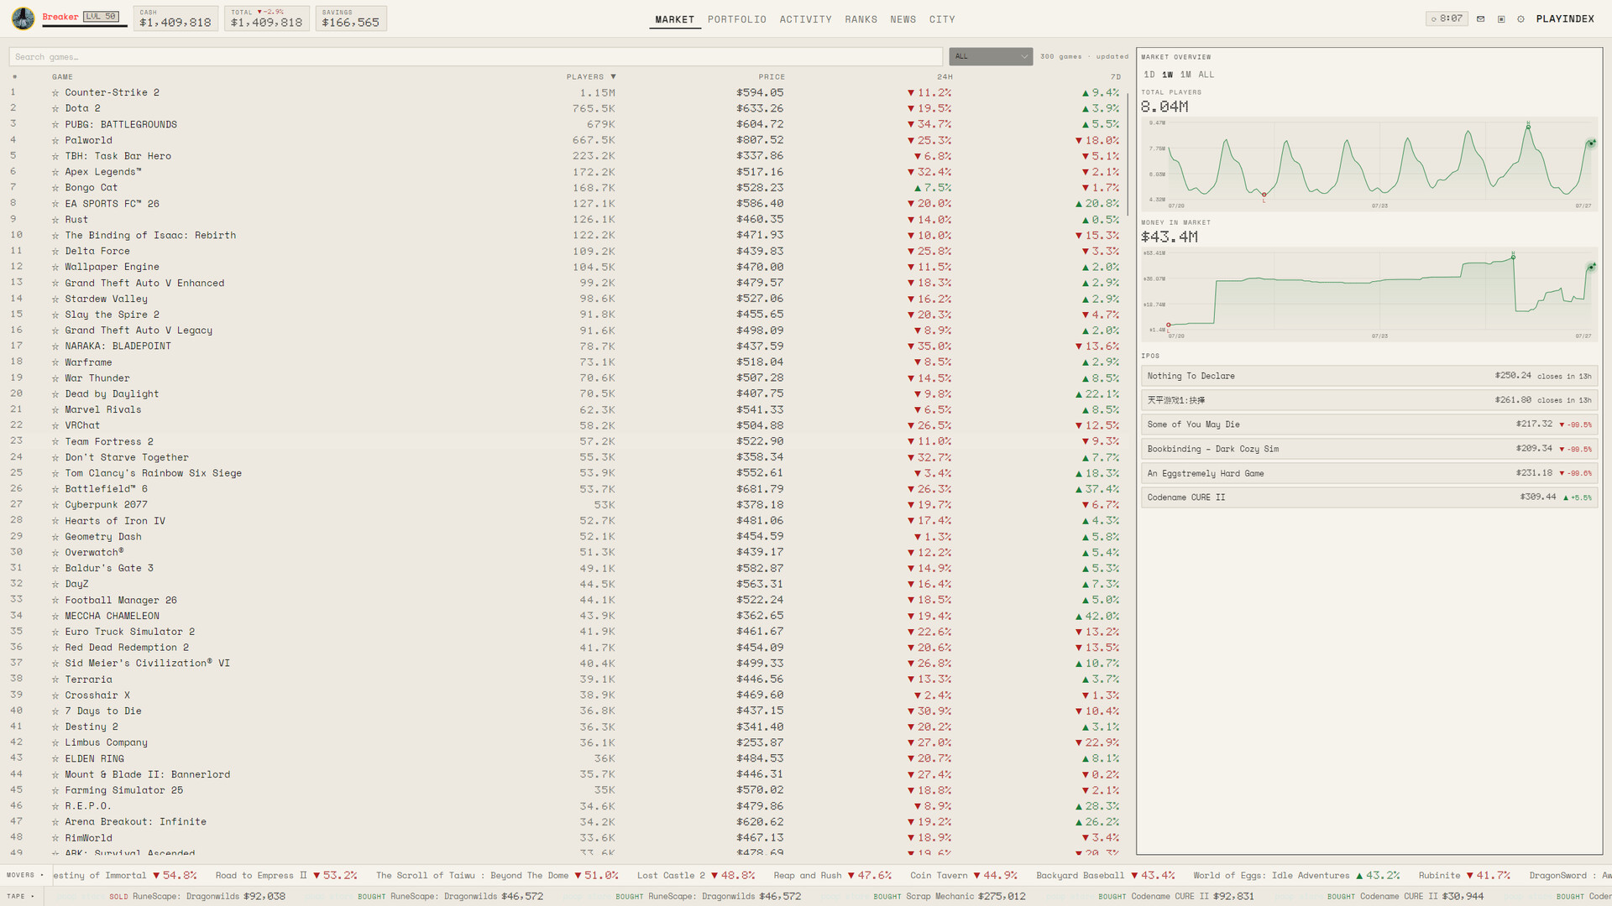The height and width of the screenshot is (906, 1612).
Task: Click the star for Limbus Company
Action: (x=55, y=743)
